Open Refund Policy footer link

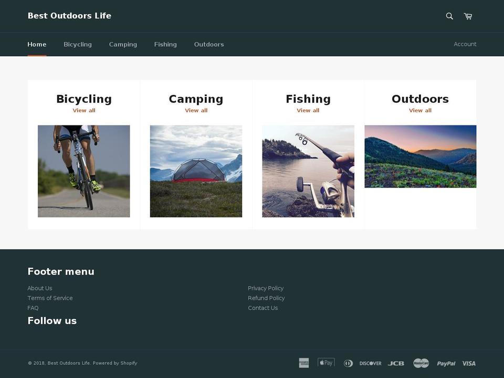click(266, 298)
